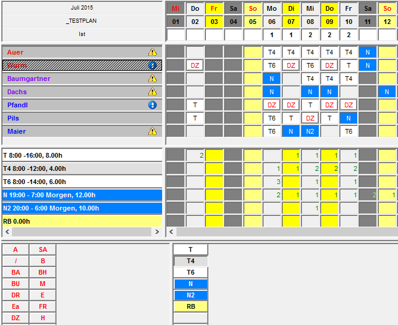Viewport: 398px width, 325px height.
Task: Select the N2 shift in the bottom palette
Action: (190, 295)
